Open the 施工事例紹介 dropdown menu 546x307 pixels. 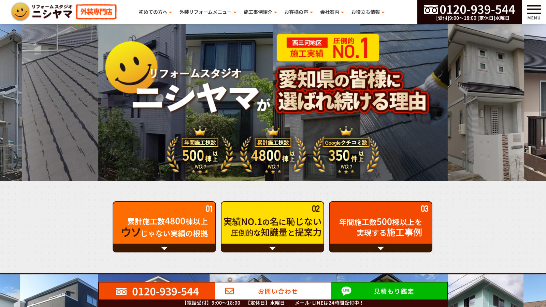(x=260, y=12)
